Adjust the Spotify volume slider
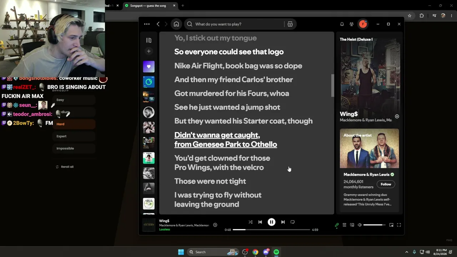Screen dimensions: 457x257 coord(375,225)
